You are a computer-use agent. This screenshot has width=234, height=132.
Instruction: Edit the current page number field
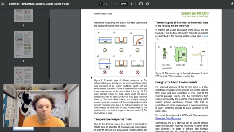tap(101, 4)
